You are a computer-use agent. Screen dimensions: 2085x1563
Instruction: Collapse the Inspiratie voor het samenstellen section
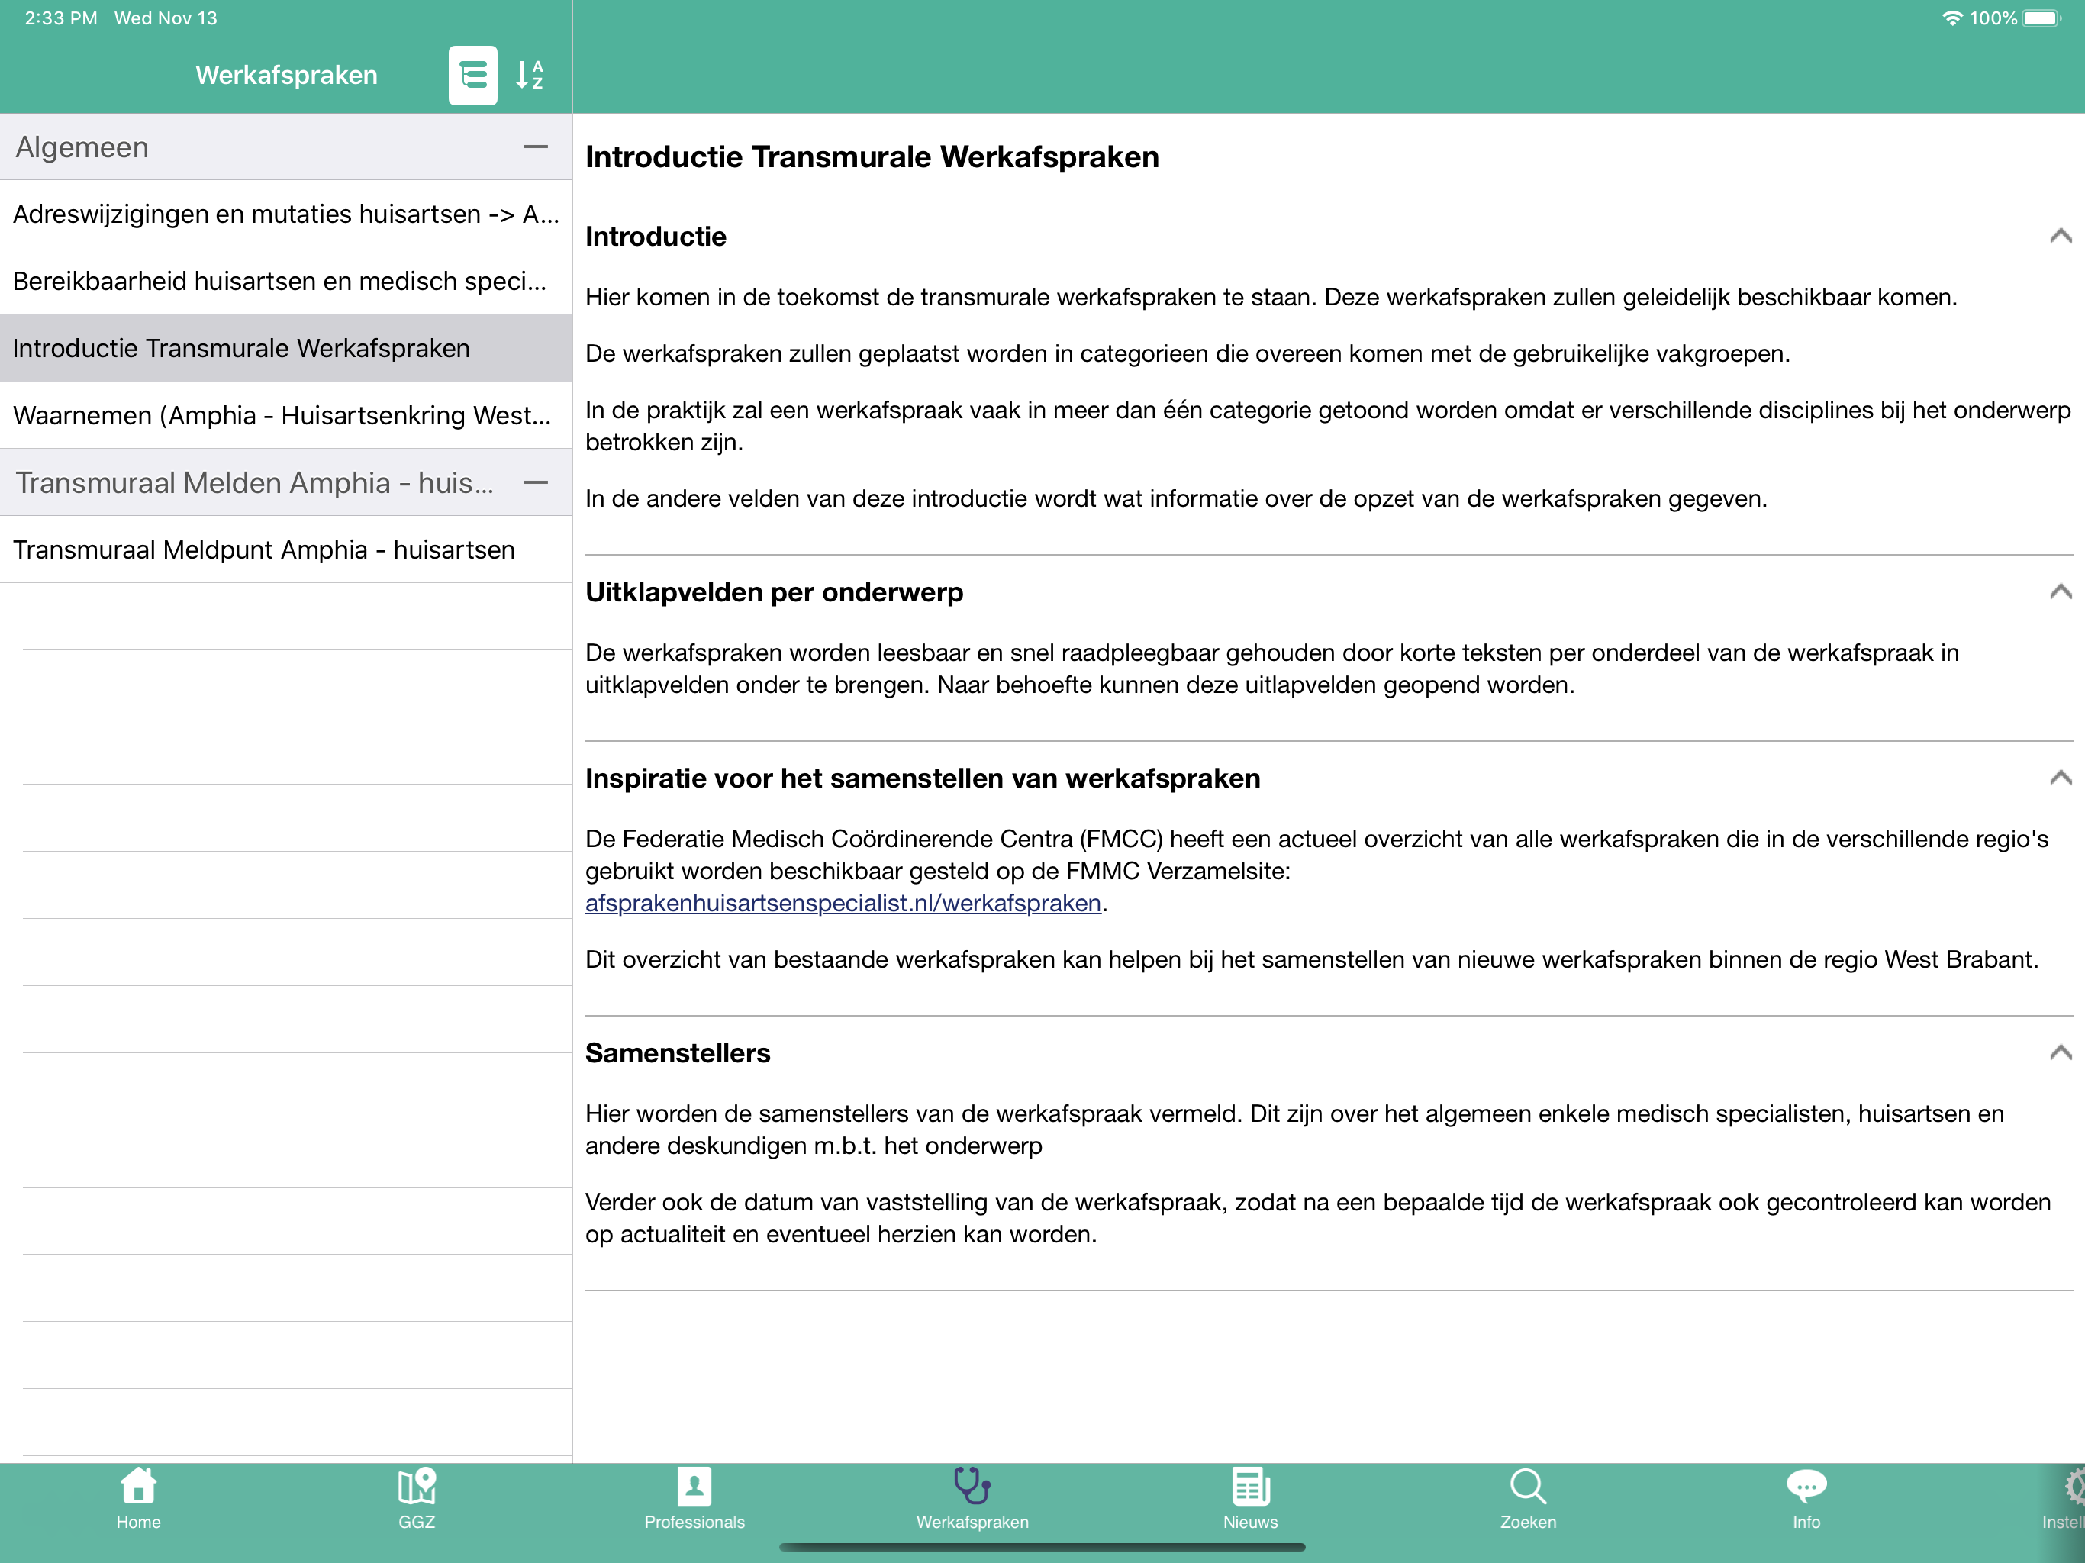tap(2060, 778)
